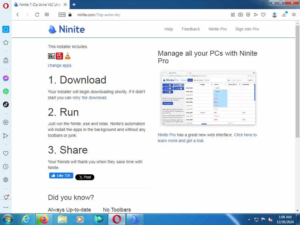Open the Player icon in sidebar
The width and height of the screenshot is (300, 225).
click(x=6, y=122)
